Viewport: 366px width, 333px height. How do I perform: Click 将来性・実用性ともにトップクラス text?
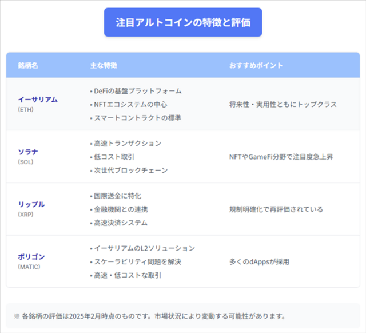(x=283, y=104)
